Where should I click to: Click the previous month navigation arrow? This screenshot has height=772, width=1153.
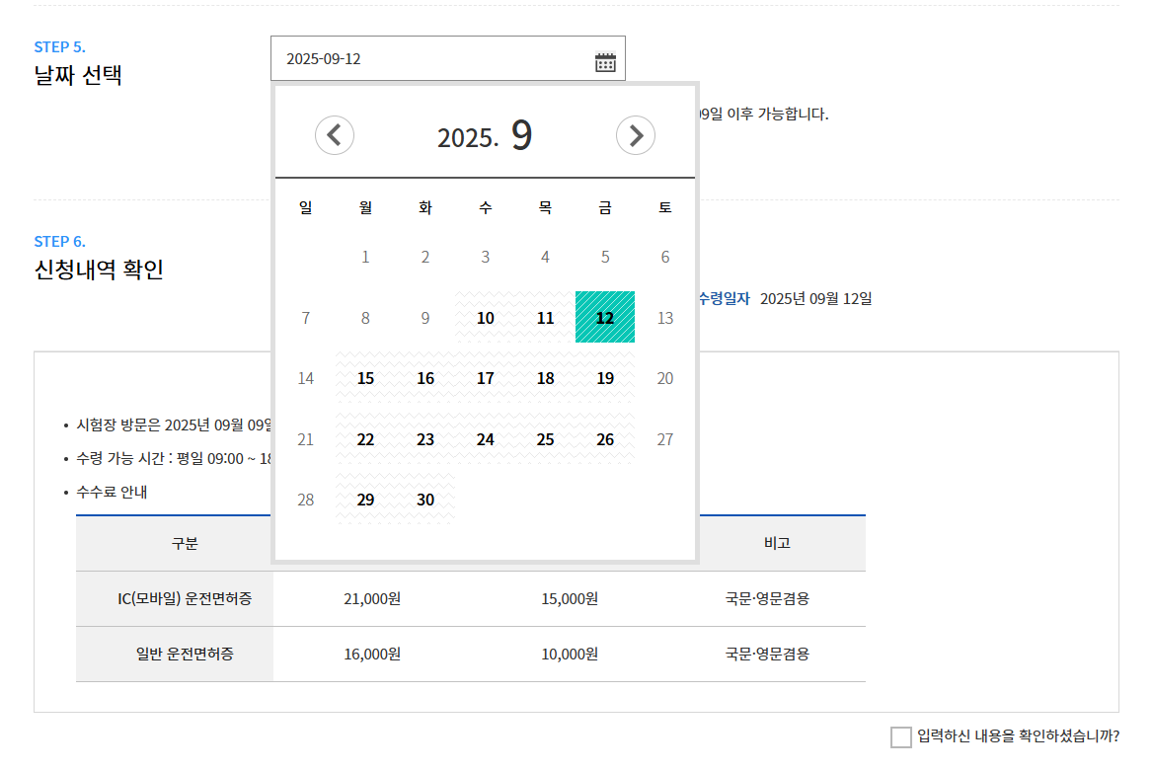(335, 135)
